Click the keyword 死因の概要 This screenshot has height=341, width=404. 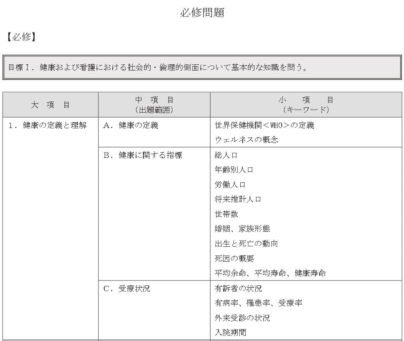tap(234, 258)
